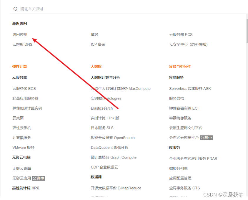
Task: Open 云安全中心 (态势感知) link
Action: click(x=188, y=44)
